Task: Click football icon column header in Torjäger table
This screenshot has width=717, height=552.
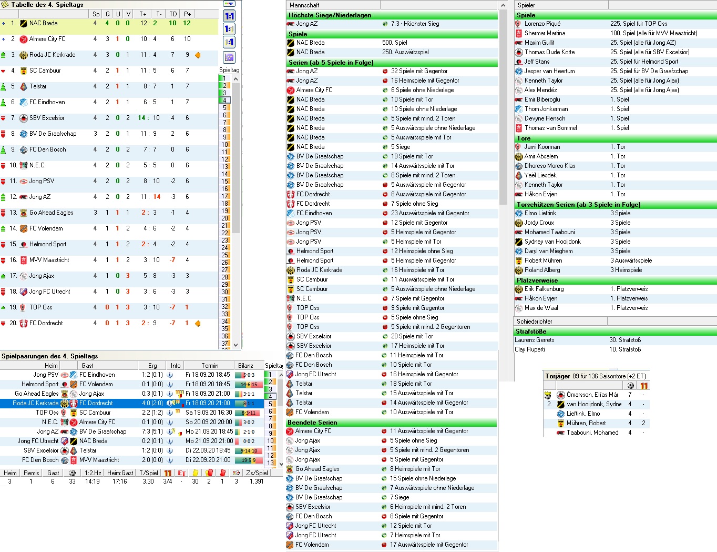Action: (x=630, y=386)
